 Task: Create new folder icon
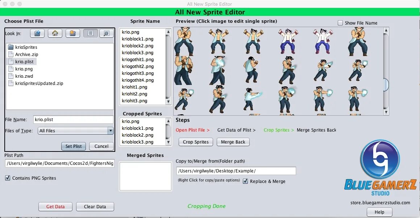pyautogui.click(x=72, y=33)
